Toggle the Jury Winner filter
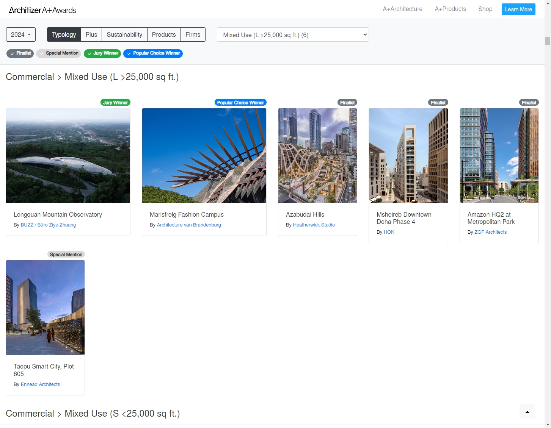The image size is (551, 428). click(x=102, y=53)
